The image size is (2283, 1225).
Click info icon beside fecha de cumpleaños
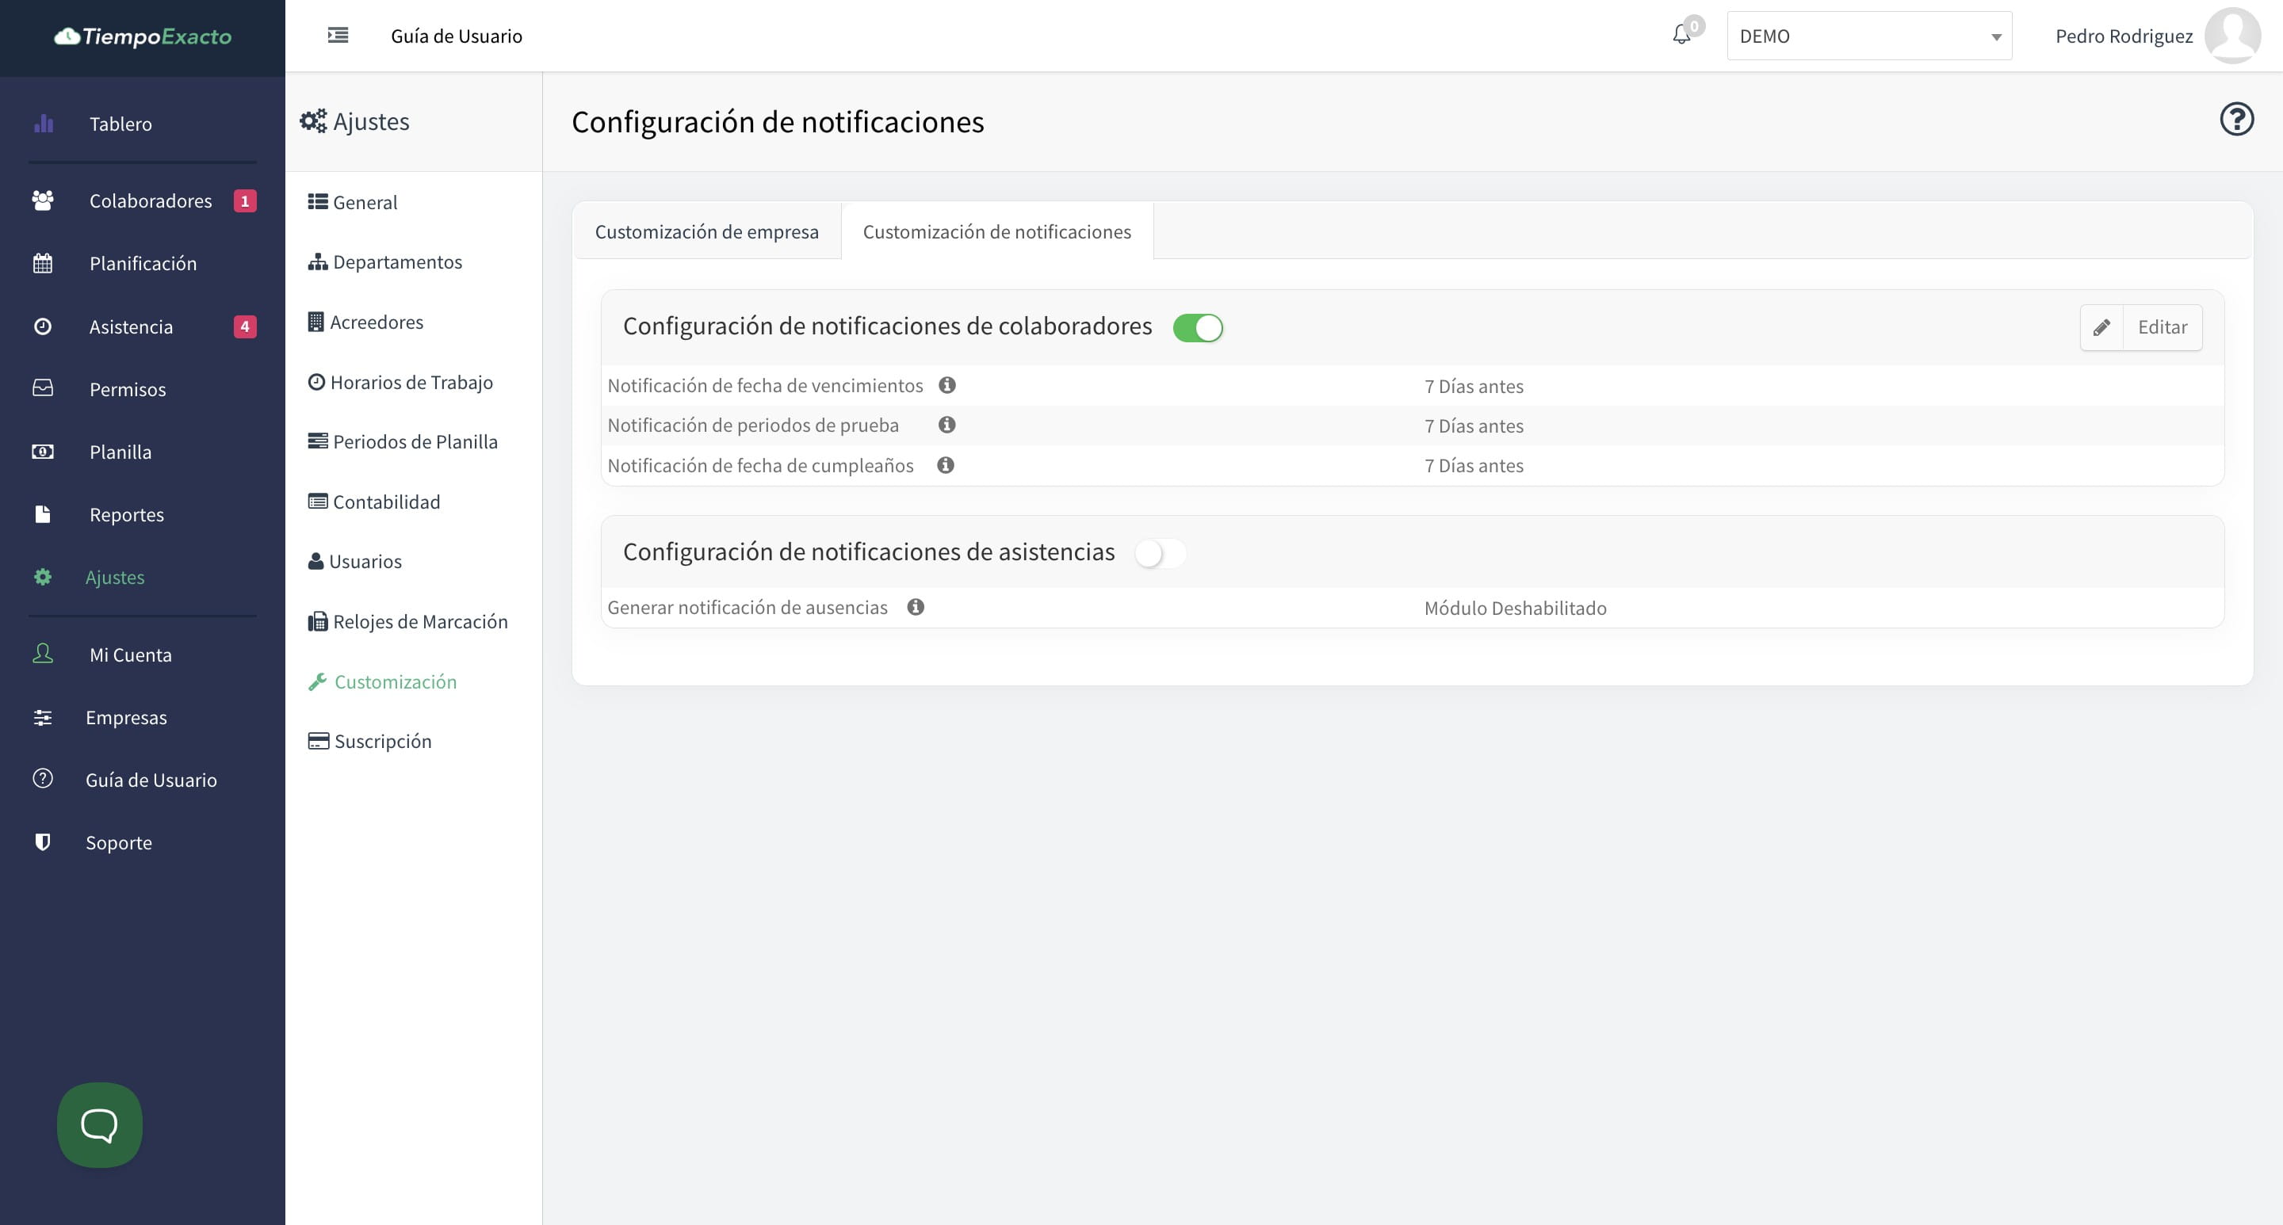click(x=946, y=465)
